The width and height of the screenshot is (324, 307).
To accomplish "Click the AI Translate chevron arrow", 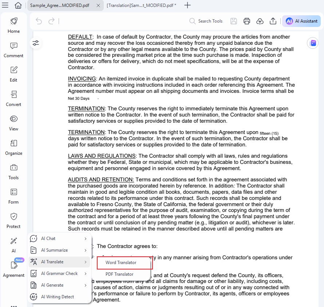I will pyautogui.click(x=86, y=262).
